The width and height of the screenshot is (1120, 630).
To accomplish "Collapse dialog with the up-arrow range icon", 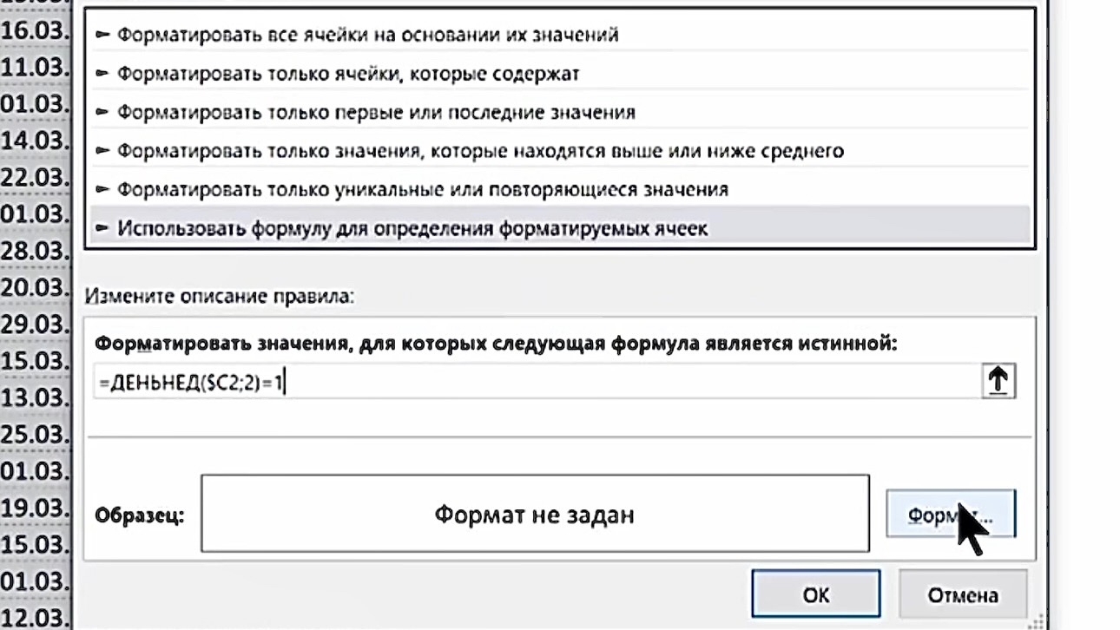I will click(998, 381).
